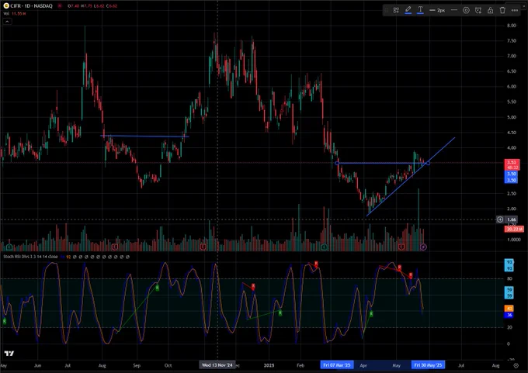Open the line style dropdown
528x373 pixels.
(x=454, y=10)
